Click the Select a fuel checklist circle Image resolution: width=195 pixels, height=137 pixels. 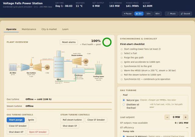[122, 54]
